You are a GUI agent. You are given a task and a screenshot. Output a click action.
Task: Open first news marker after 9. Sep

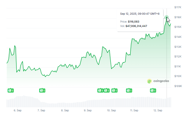[100, 90]
